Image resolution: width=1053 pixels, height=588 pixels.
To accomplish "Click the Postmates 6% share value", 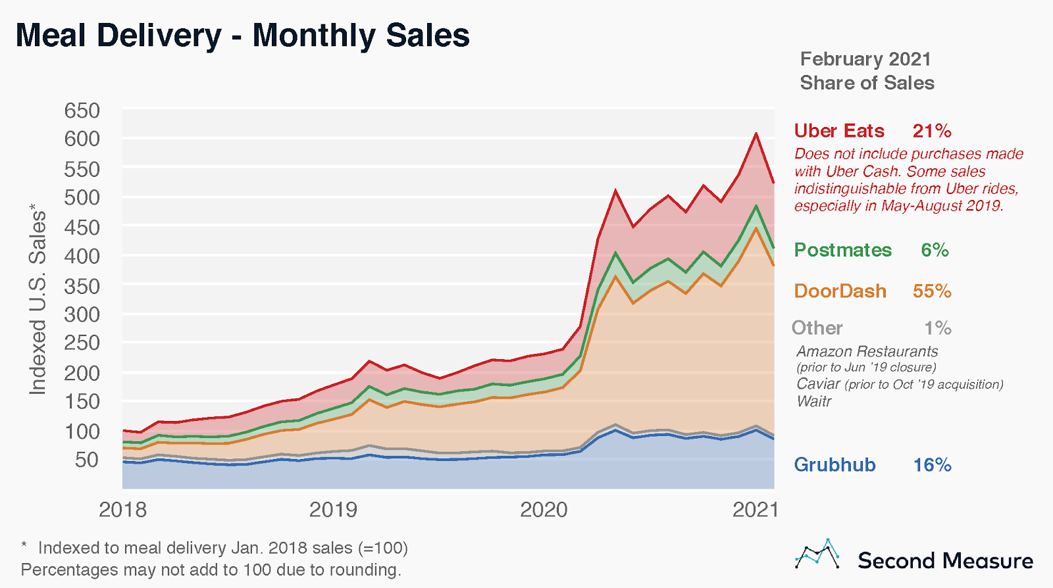I will coord(935,250).
